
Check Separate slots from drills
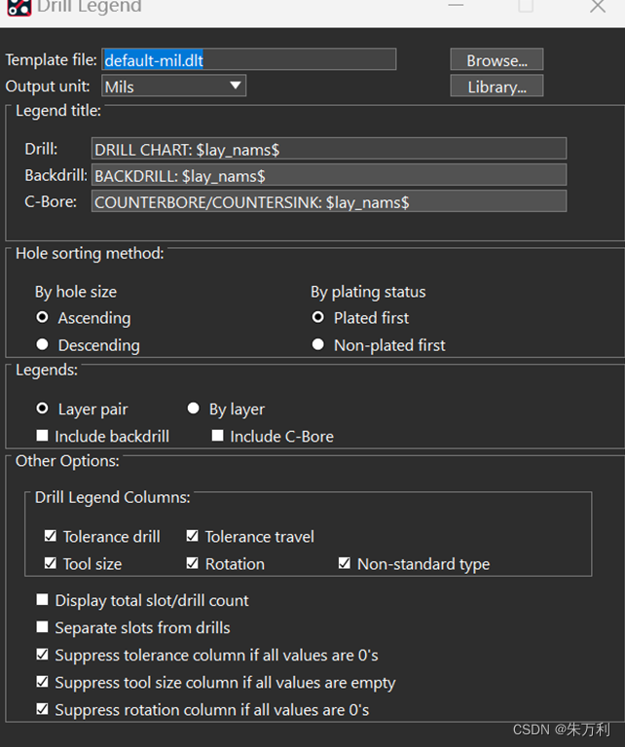coord(43,628)
